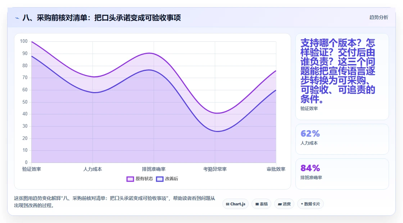Click the 验证效率 label in the top card

click(x=309, y=108)
